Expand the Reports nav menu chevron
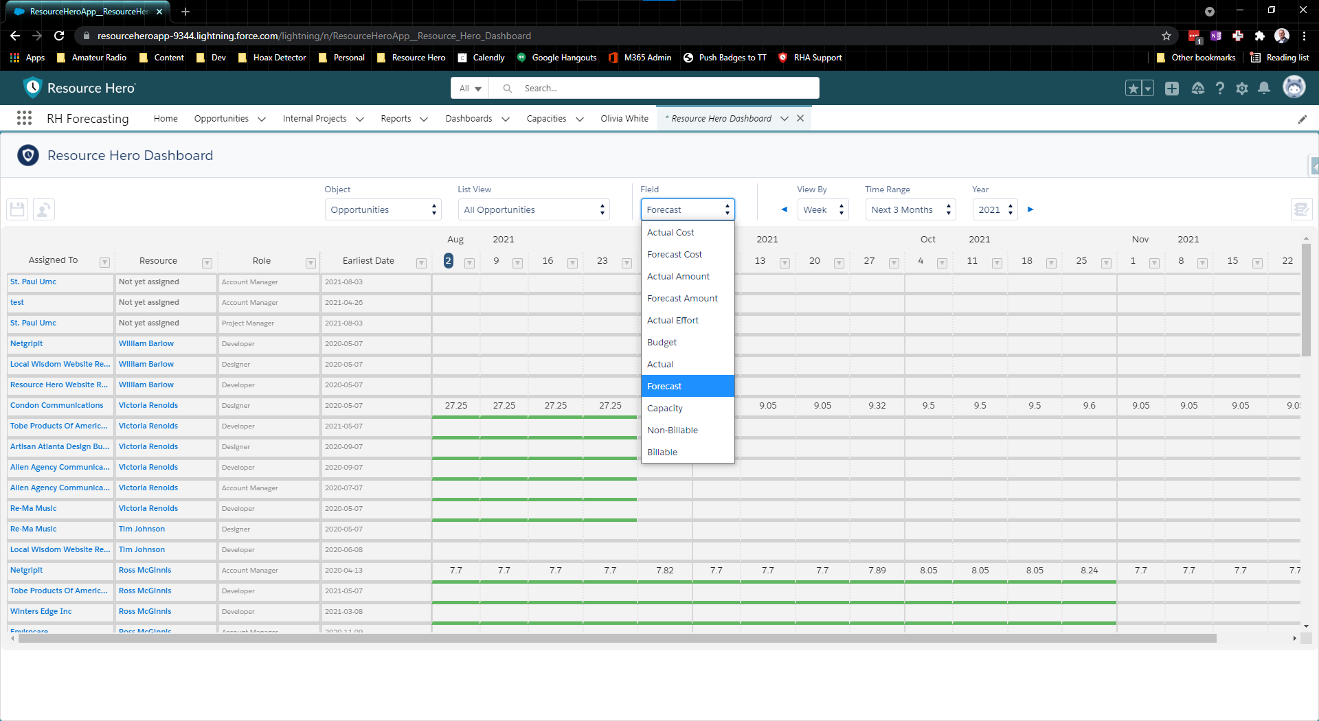The width and height of the screenshot is (1319, 721). pos(424,119)
